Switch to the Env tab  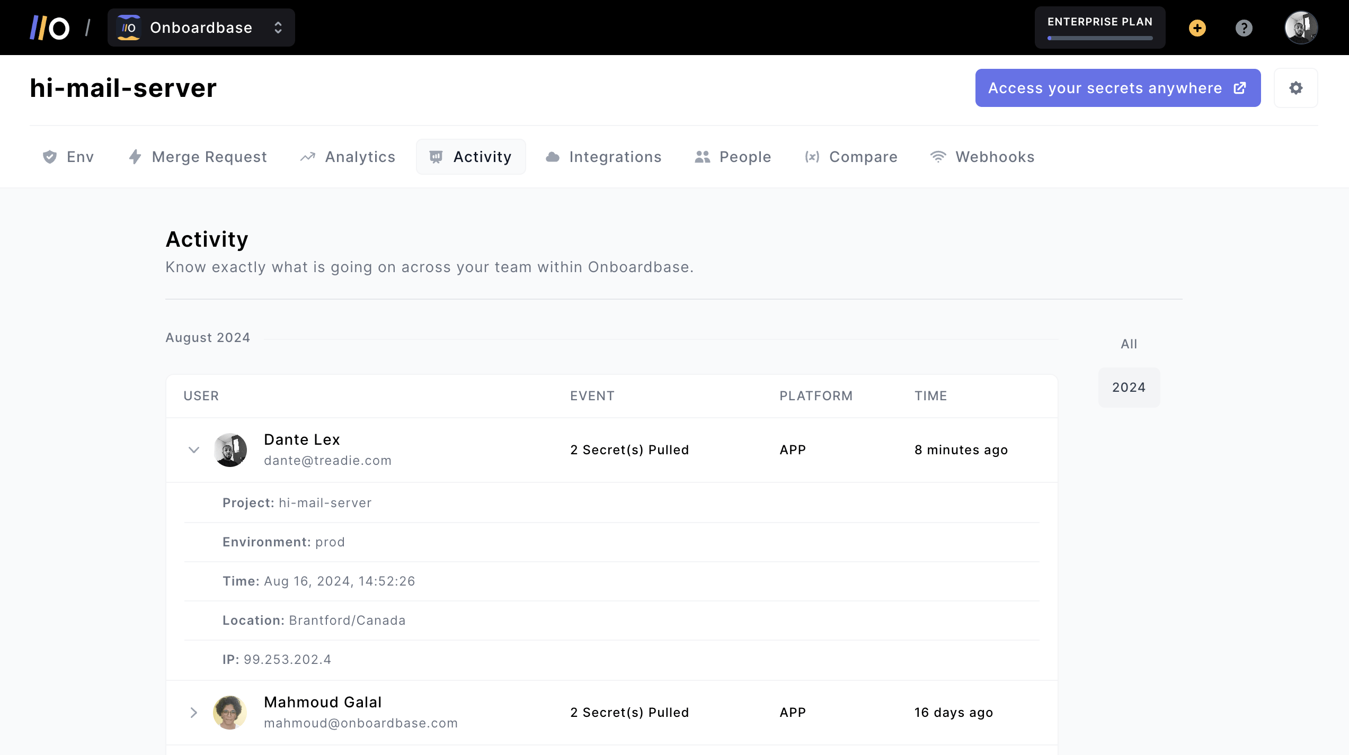coord(68,157)
